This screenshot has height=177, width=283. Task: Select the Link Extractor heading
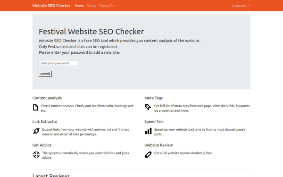(45, 122)
